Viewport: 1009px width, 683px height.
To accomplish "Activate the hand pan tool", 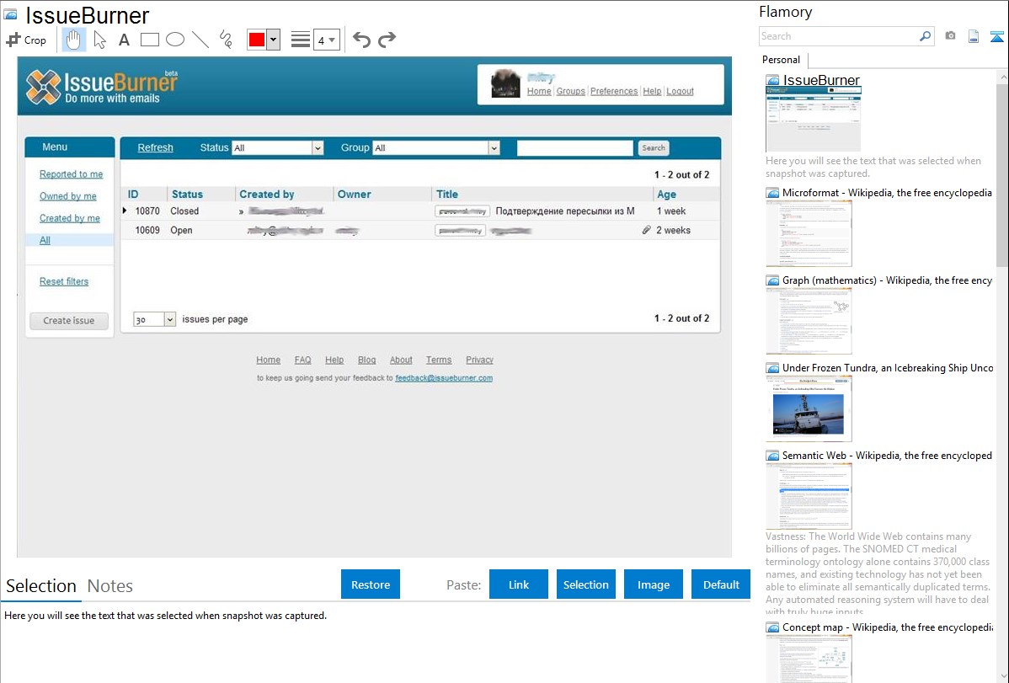I will click(74, 40).
